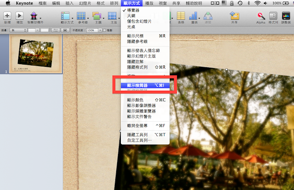This screenshot has height=190, width=294.
Task: Open the Apple menu icon
Action: 8,3
